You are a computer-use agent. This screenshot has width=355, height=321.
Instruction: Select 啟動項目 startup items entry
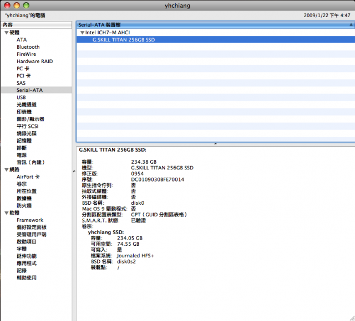[27, 242]
